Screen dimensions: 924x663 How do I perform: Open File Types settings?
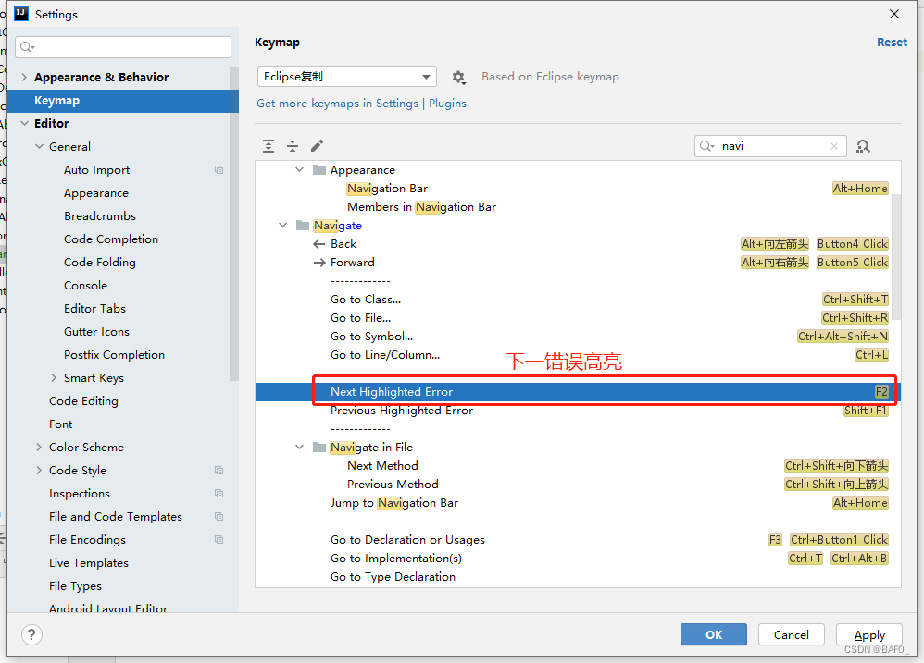coord(75,586)
